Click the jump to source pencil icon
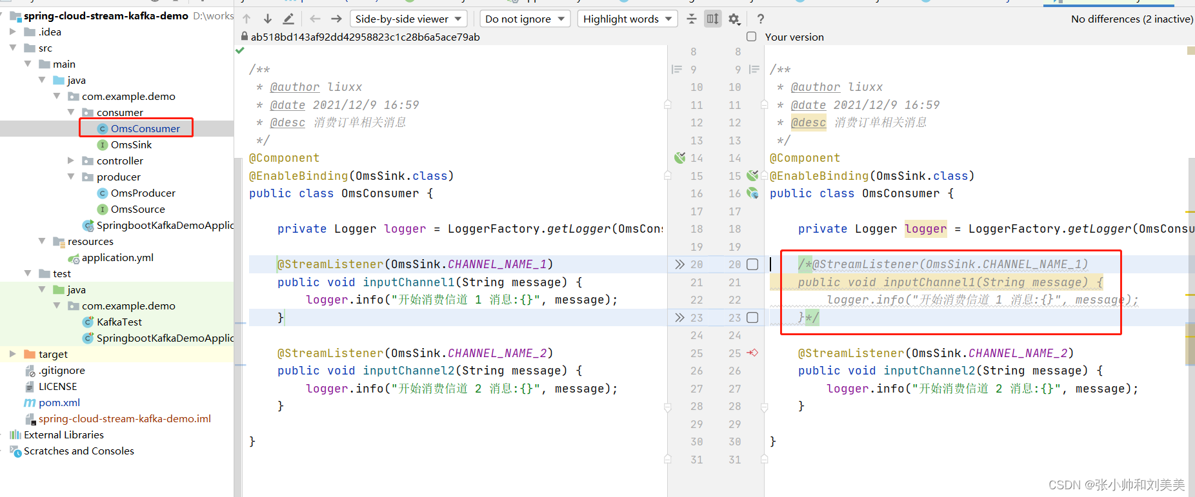This screenshot has width=1195, height=497. [288, 19]
